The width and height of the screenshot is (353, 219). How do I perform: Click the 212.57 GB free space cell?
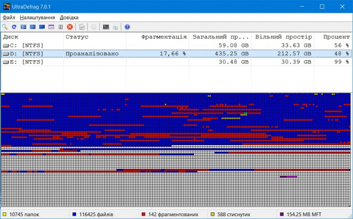coord(294,54)
